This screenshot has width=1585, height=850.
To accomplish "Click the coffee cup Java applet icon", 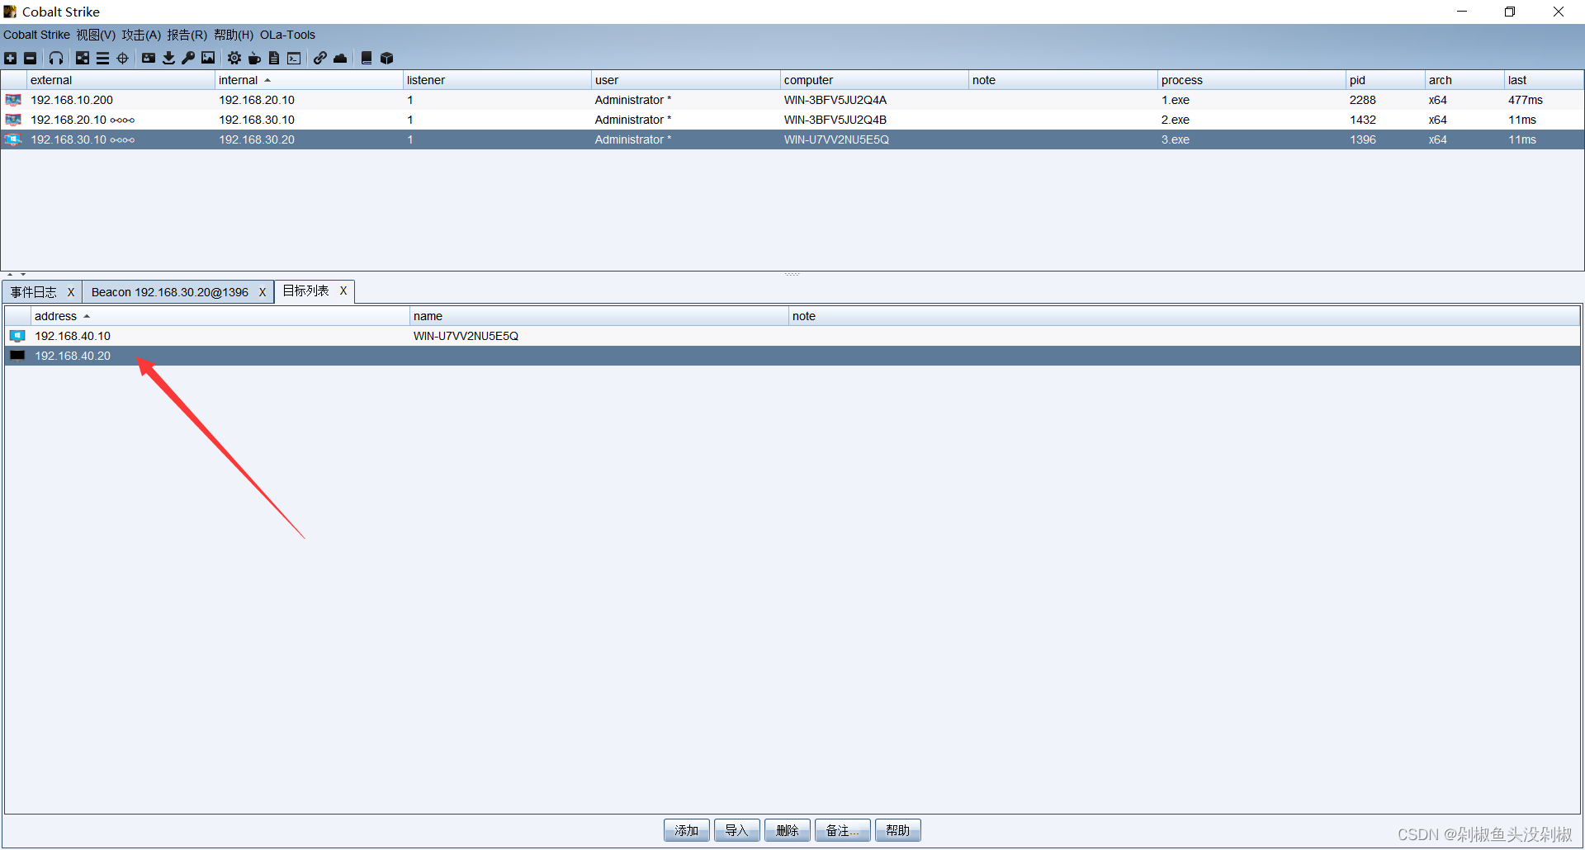I will 254,58.
